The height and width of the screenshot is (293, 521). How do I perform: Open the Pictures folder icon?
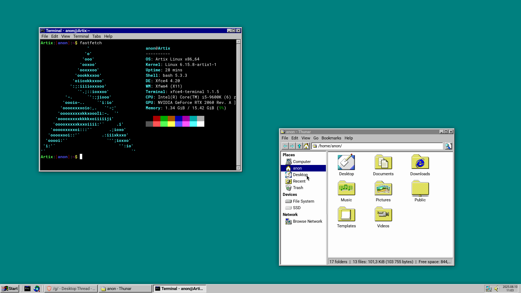[x=383, y=191]
